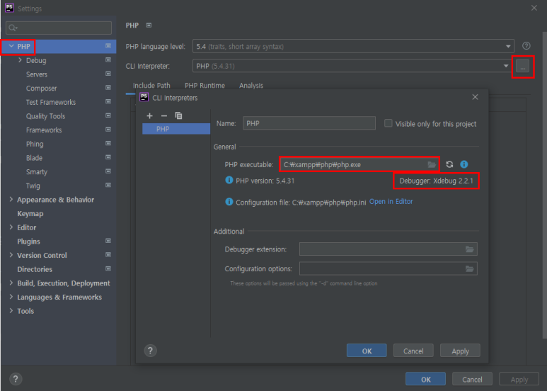Close the CLI Interpreters dialog

pos(475,97)
